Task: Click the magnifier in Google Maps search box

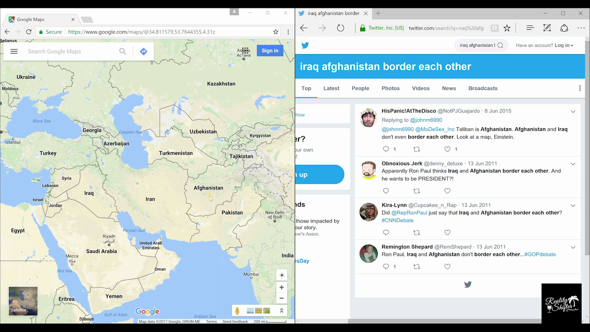Action: click(x=123, y=51)
